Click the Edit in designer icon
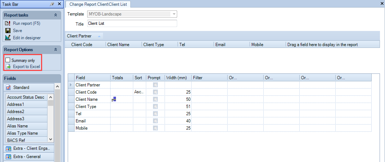 8,38
